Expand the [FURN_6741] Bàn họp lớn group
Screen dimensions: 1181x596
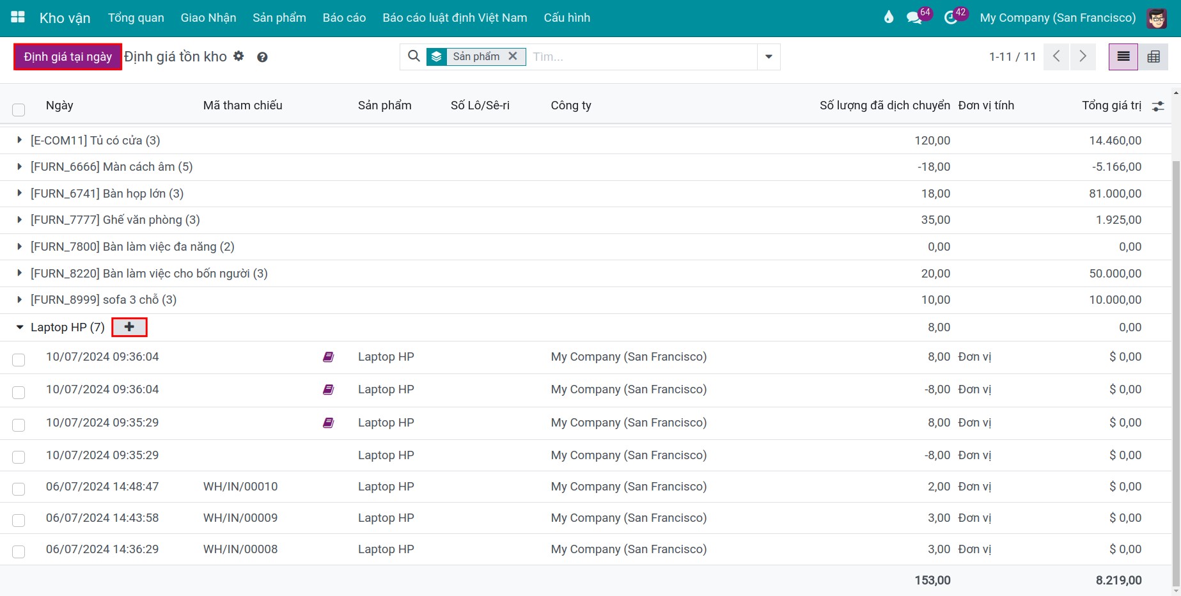[x=20, y=193]
